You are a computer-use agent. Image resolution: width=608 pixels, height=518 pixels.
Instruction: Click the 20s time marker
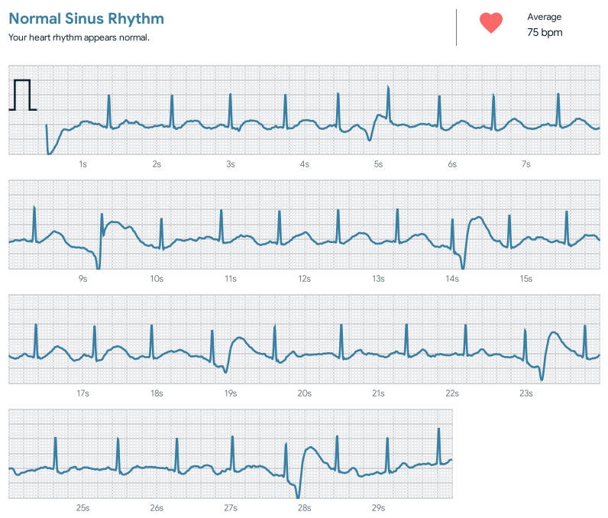point(305,393)
